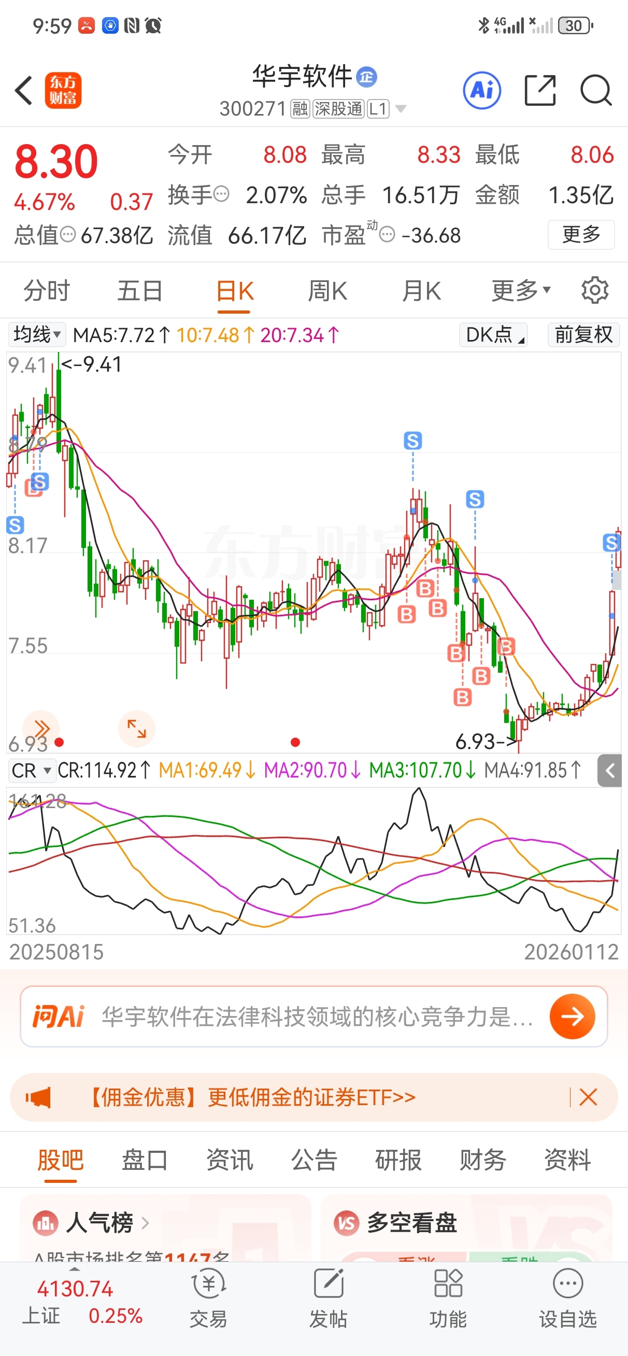Screen dimensions: 628x1356
Task: Switch to 月K tab
Action: click(x=421, y=290)
